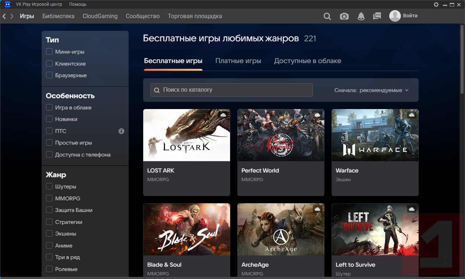Click the ArcheAge cover image
Viewport: 465px width, 279px height.
(x=281, y=229)
